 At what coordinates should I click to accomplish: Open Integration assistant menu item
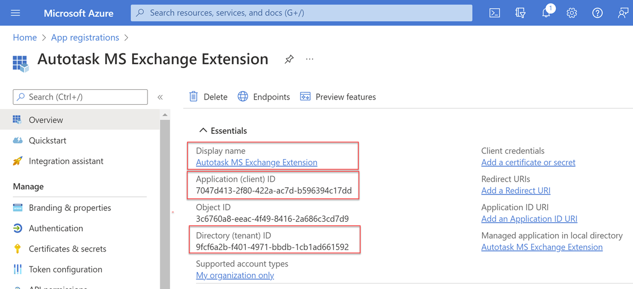80,161
